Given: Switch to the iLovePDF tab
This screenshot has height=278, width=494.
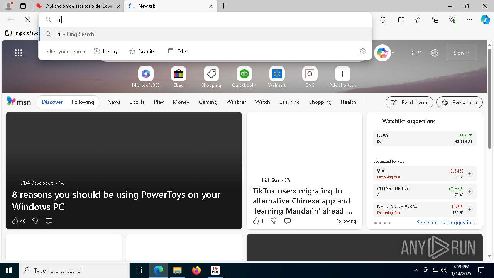Looking at the screenshot, I should point(78,6).
